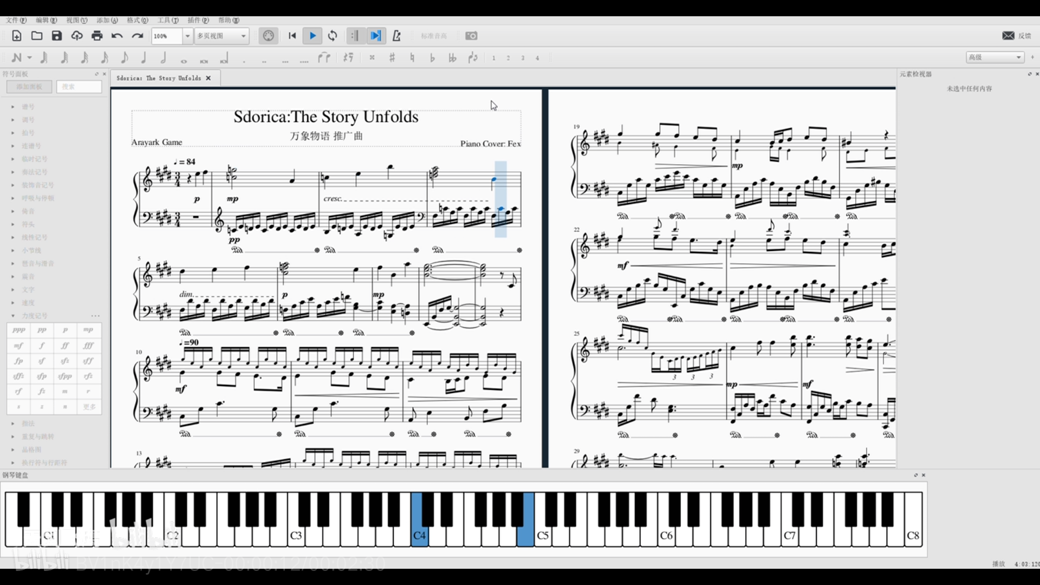Toggle MIDI input button
Image resolution: width=1040 pixels, height=585 pixels.
pos(269,36)
